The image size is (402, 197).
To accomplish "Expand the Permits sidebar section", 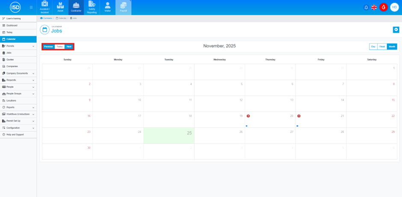I will [18, 46].
